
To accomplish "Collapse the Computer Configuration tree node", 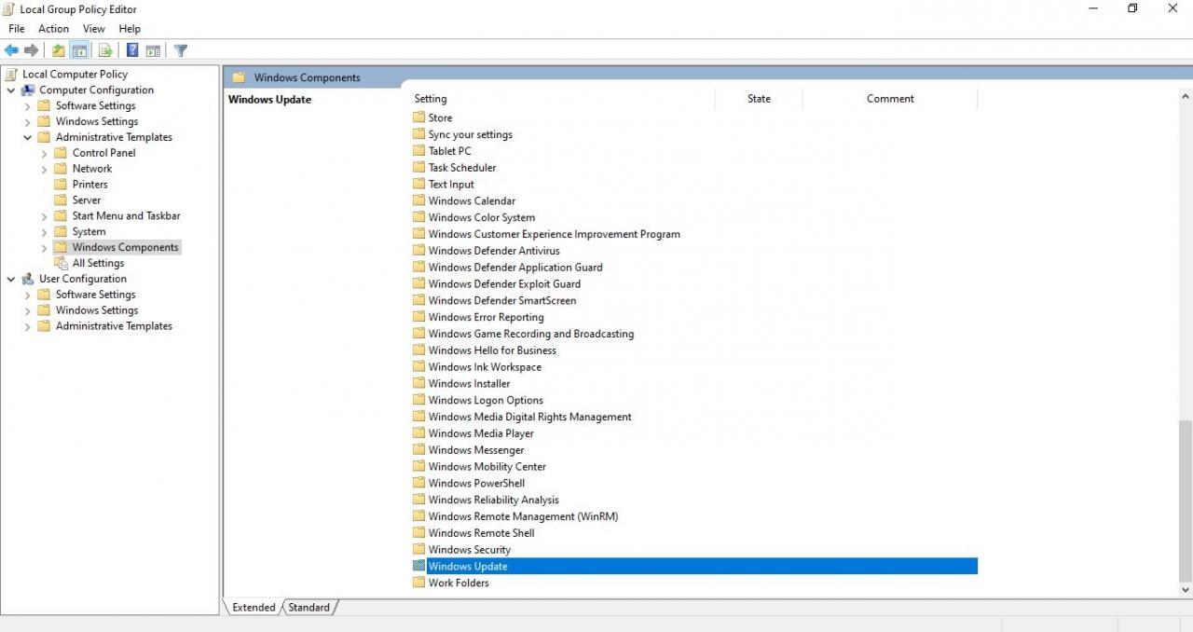I will click(11, 90).
